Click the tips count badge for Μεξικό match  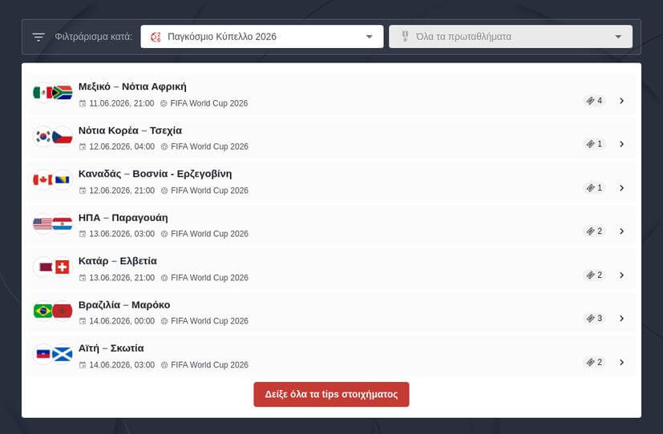pos(594,101)
